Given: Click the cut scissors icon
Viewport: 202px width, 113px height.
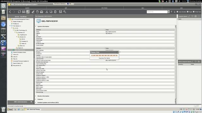Looking at the screenshot, I should point(47,12).
